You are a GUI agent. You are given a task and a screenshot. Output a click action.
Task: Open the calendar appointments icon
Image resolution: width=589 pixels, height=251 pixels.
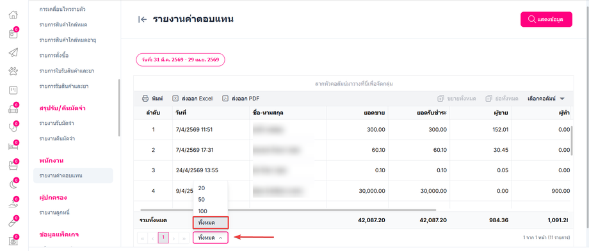point(13,34)
